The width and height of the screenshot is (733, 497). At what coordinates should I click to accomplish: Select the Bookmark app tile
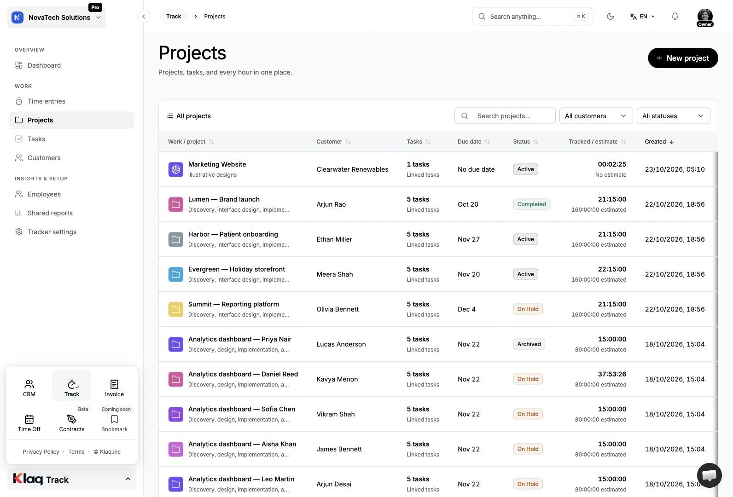coord(114,423)
